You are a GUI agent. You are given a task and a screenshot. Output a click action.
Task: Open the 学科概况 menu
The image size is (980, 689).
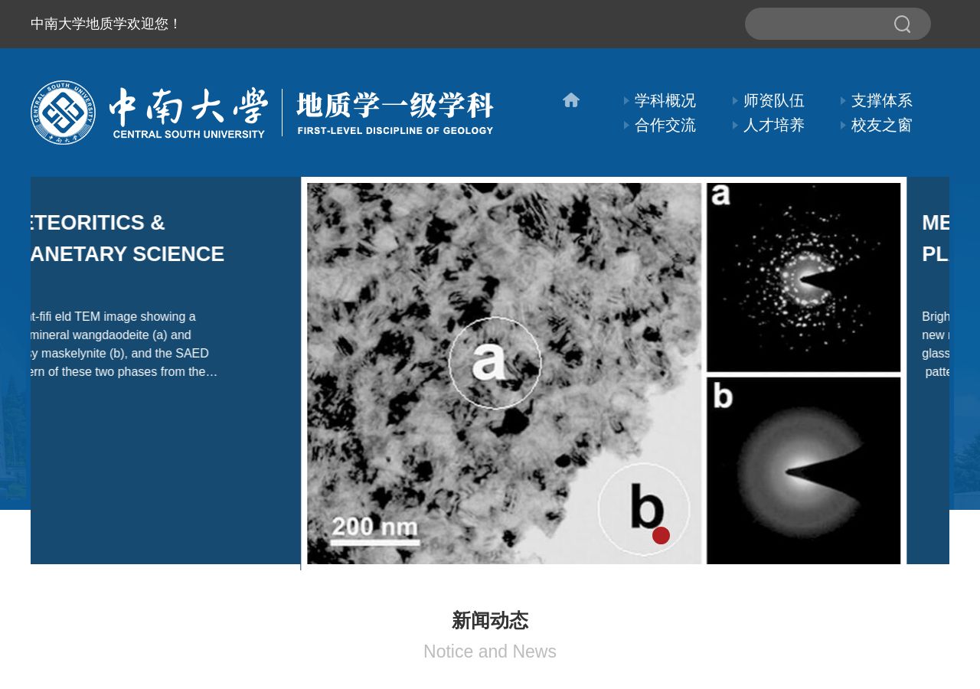(x=665, y=100)
